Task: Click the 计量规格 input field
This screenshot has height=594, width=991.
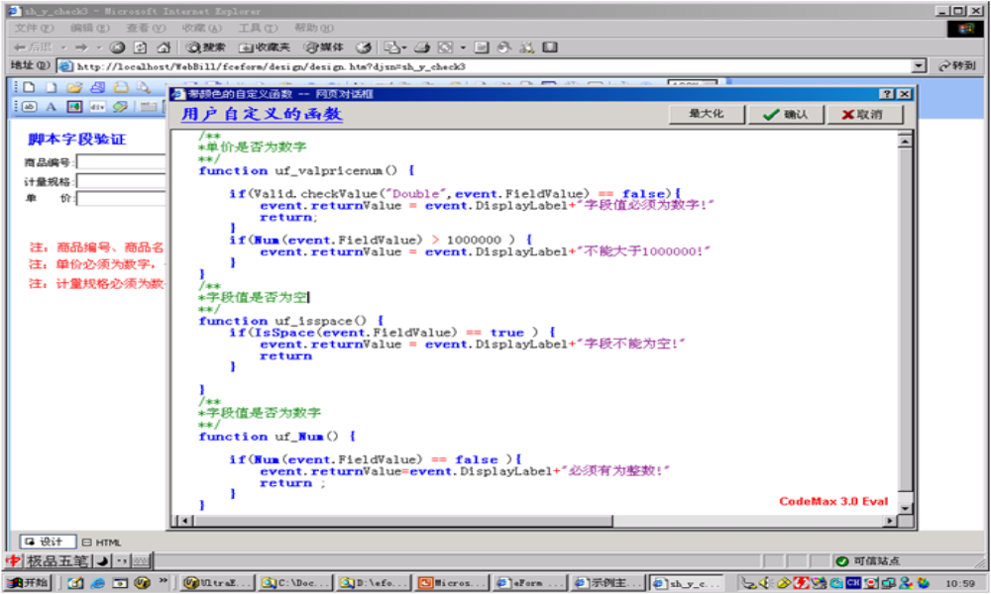Action: click(x=121, y=181)
